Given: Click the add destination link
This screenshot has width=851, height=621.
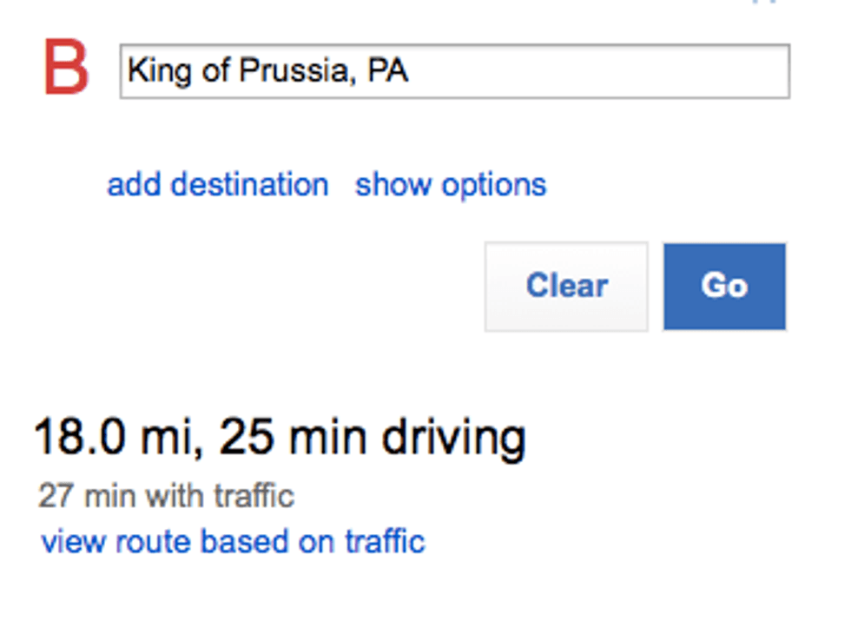Looking at the screenshot, I should [217, 185].
